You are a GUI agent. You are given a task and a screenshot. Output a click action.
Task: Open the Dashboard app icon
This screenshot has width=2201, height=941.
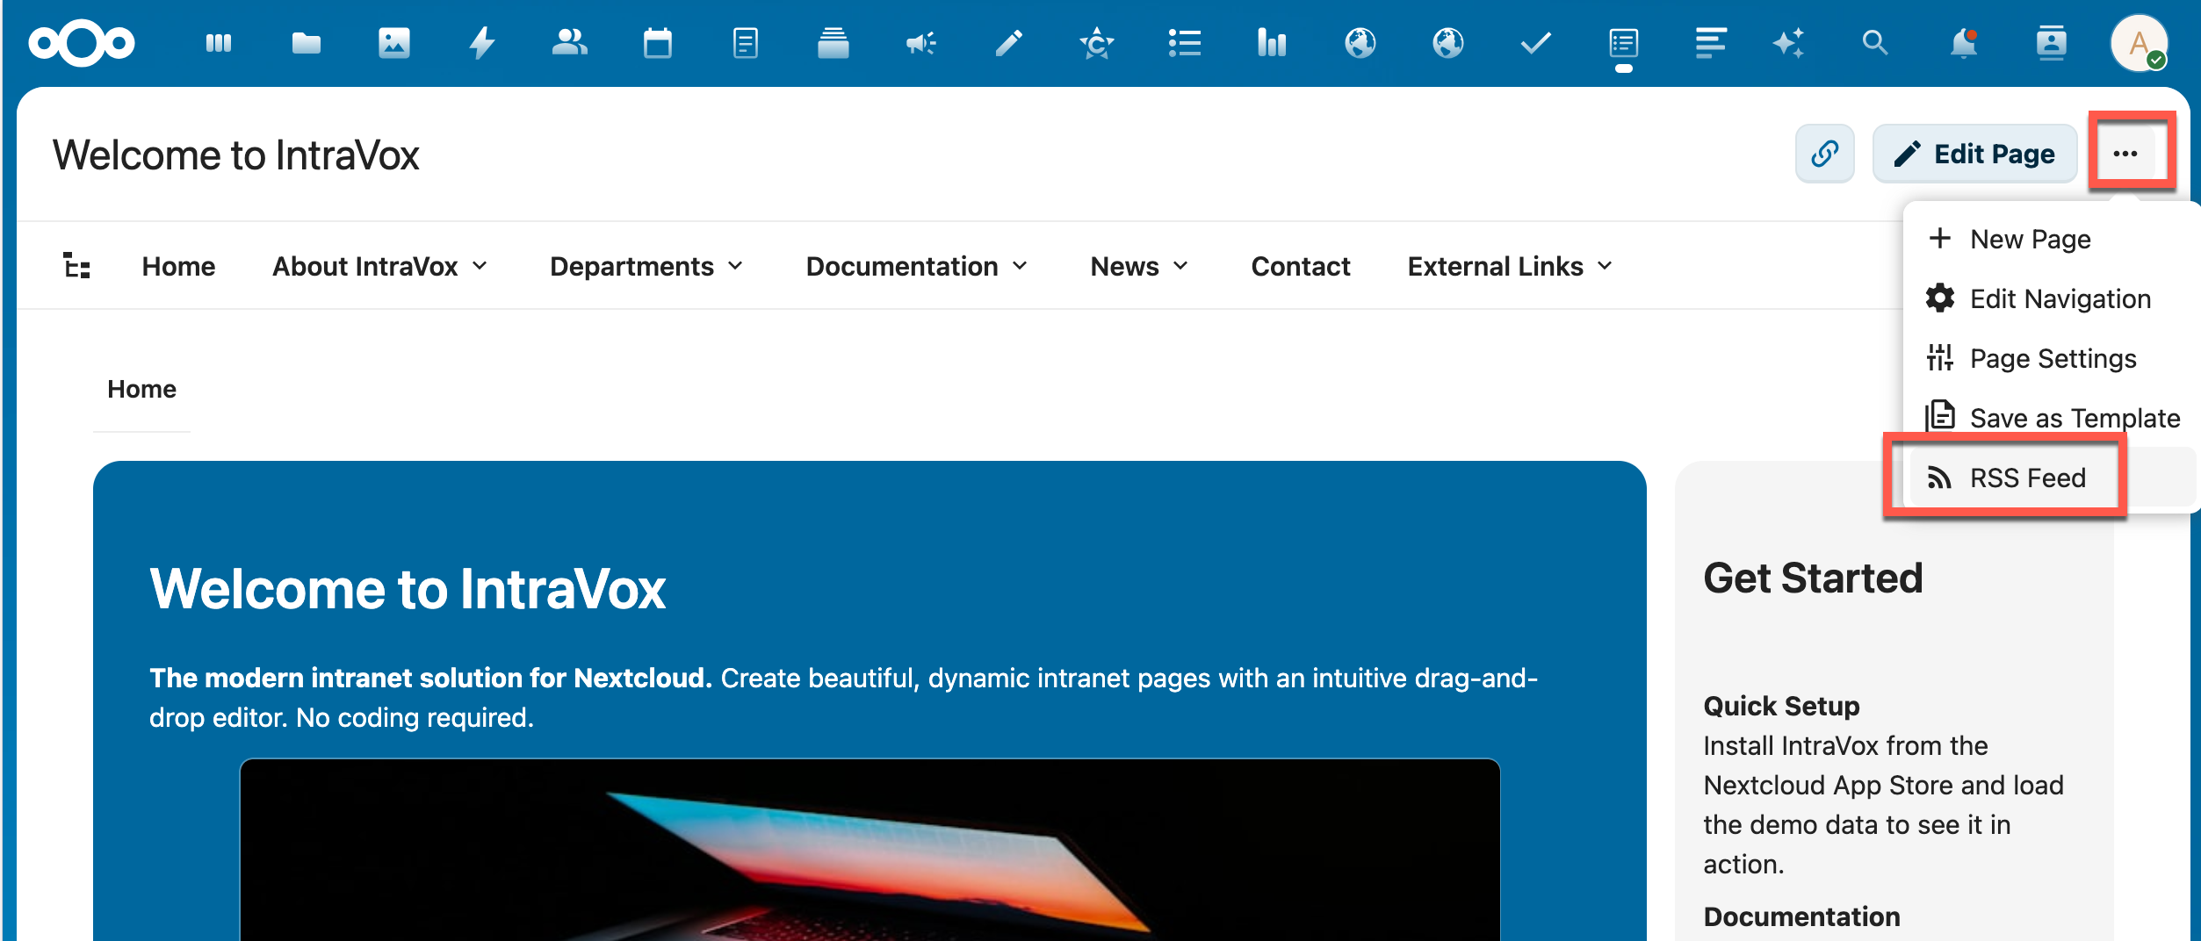(x=218, y=42)
